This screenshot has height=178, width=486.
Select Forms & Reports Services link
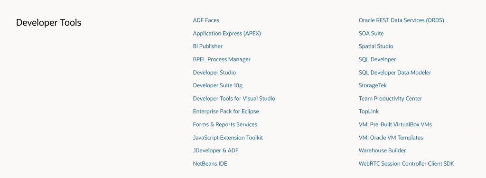[224, 124]
